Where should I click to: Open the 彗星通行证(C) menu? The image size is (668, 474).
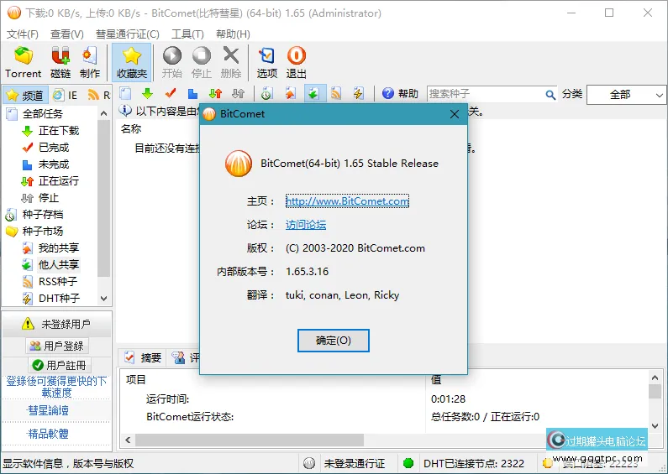128,34
